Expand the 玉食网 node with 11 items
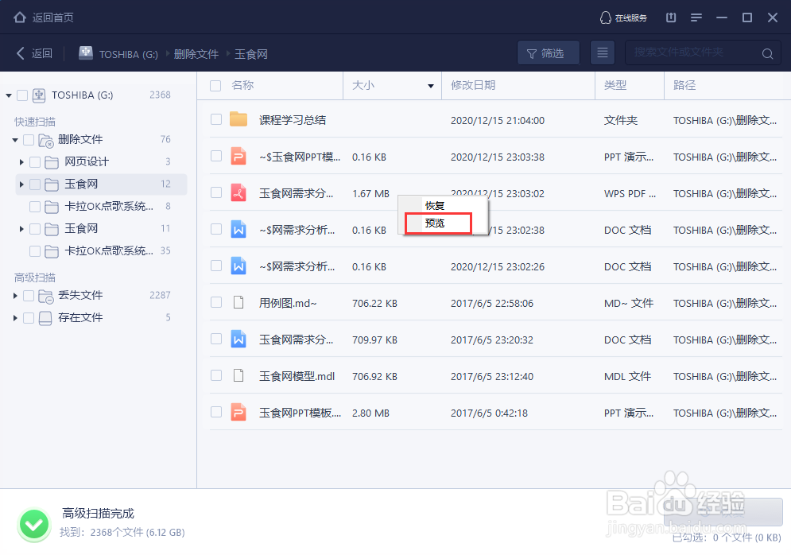 pyautogui.click(x=21, y=229)
